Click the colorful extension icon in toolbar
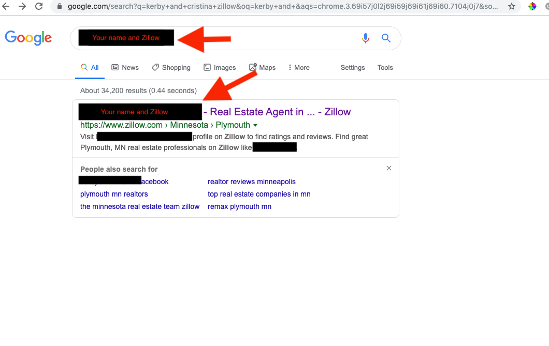Viewport: 549px width, 346px height. tap(532, 6)
